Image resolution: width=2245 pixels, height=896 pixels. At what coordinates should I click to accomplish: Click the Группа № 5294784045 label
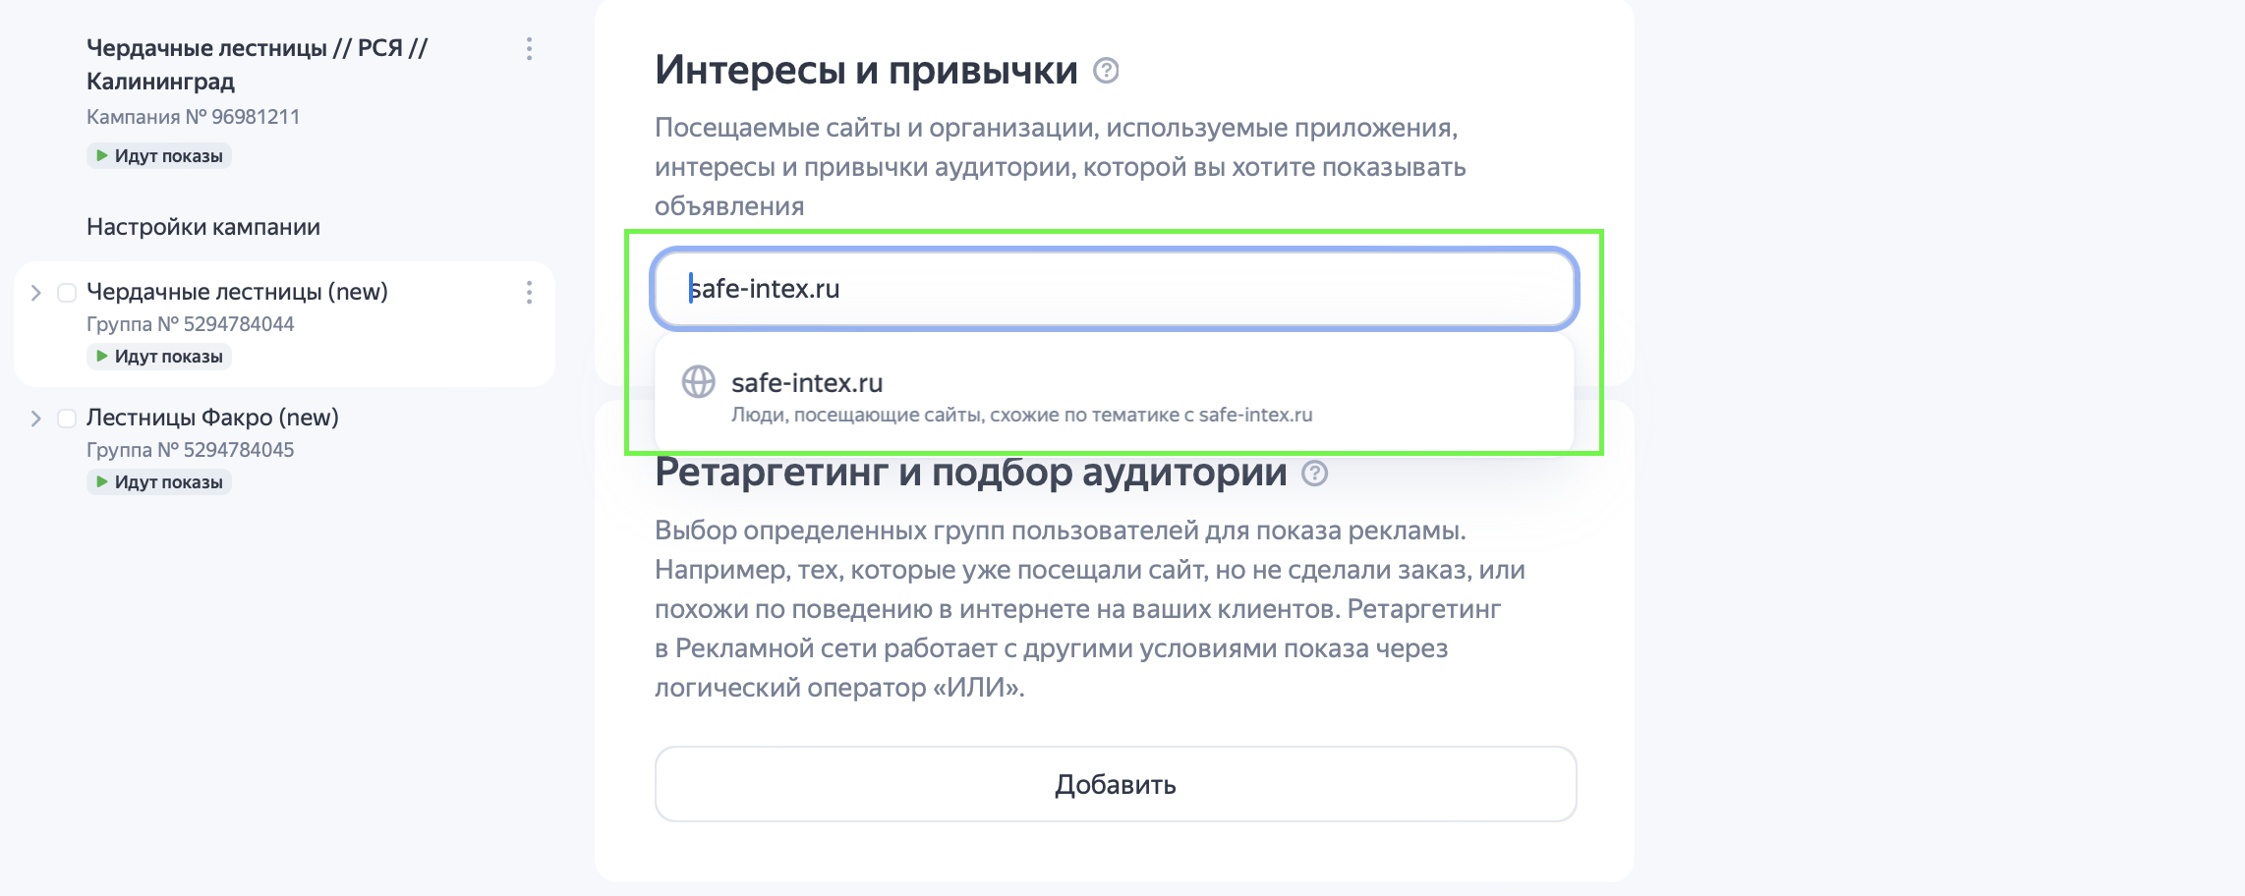pos(191,449)
